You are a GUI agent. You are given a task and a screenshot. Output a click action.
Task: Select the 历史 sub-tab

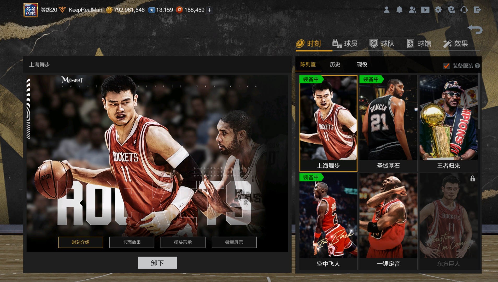[335, 64]
